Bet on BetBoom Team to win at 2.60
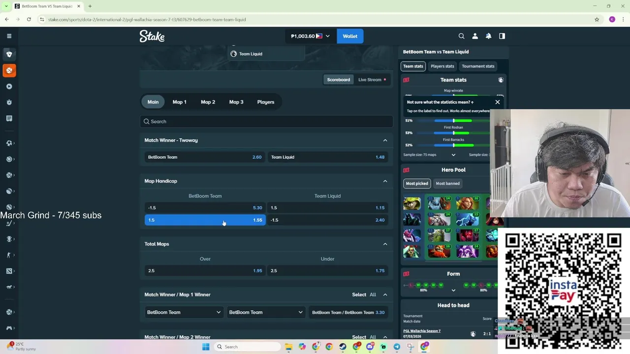 point(205,157)
